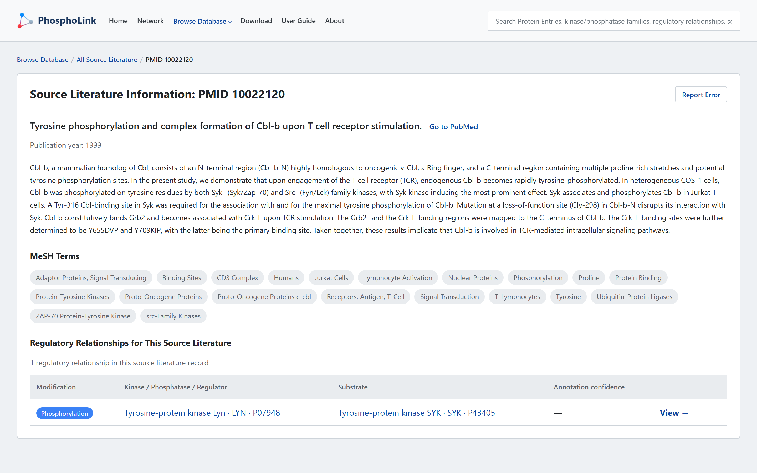Image resolution: width=757 pixels, height=473 pixels.
Task: Click the 'Proto-Oncogene Proteins' MeSH tag
Action: point(163,297)
